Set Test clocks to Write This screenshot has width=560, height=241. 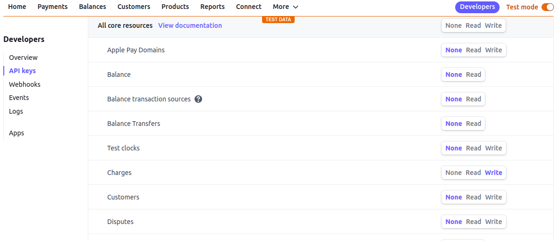493,148
